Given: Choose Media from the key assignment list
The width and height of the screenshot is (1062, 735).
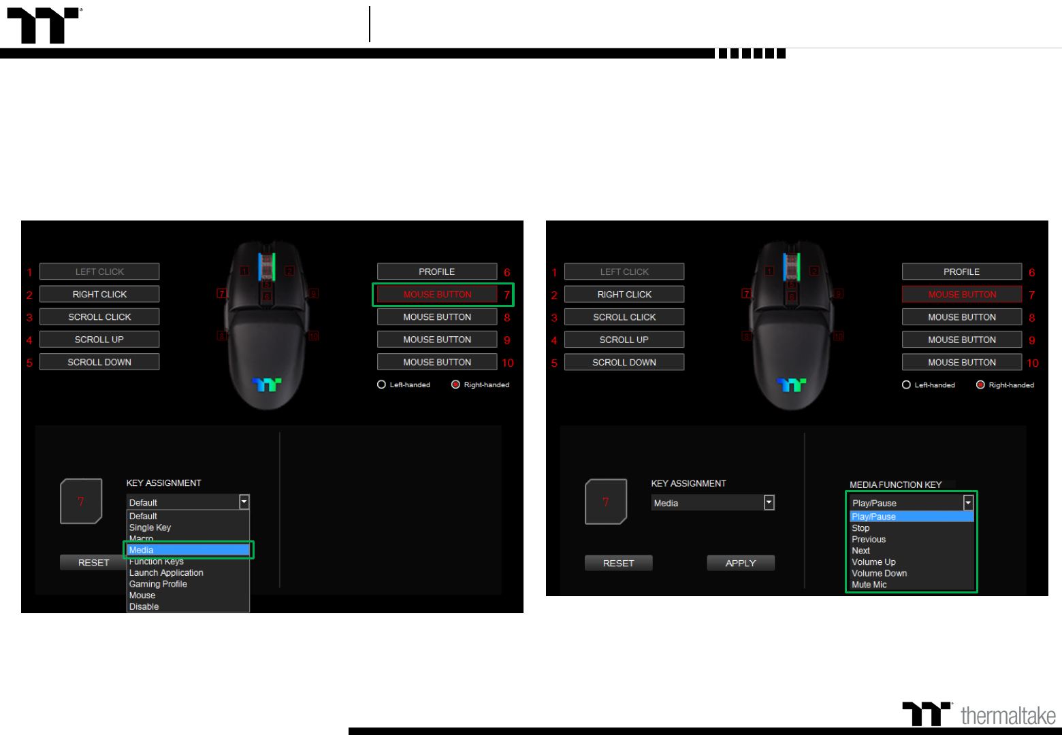Looking at the screenshot, I should [x=188, y=550].
